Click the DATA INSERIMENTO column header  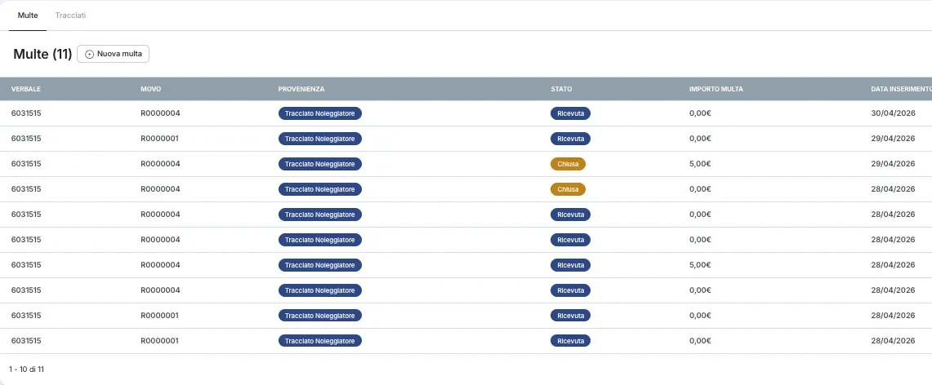(901, 89)
